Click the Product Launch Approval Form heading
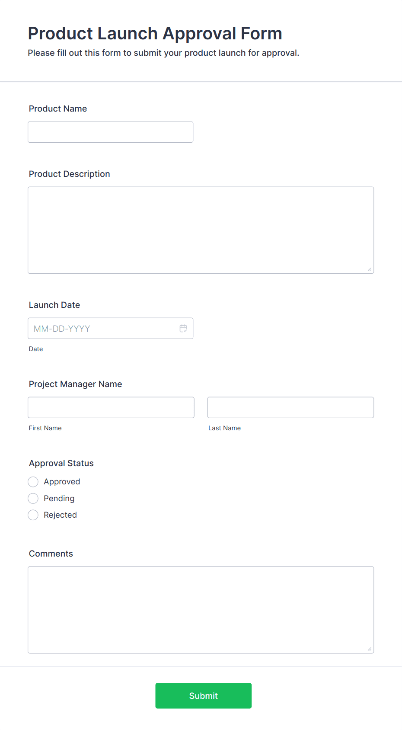 point(155,33)
